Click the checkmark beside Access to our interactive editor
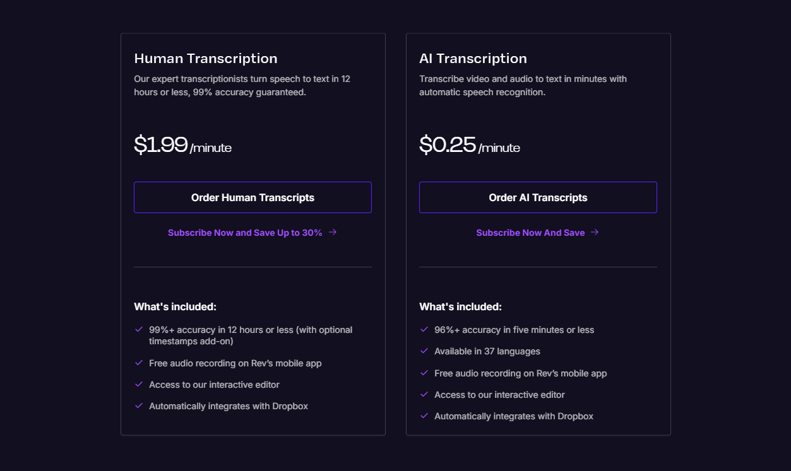 point(138,385)
